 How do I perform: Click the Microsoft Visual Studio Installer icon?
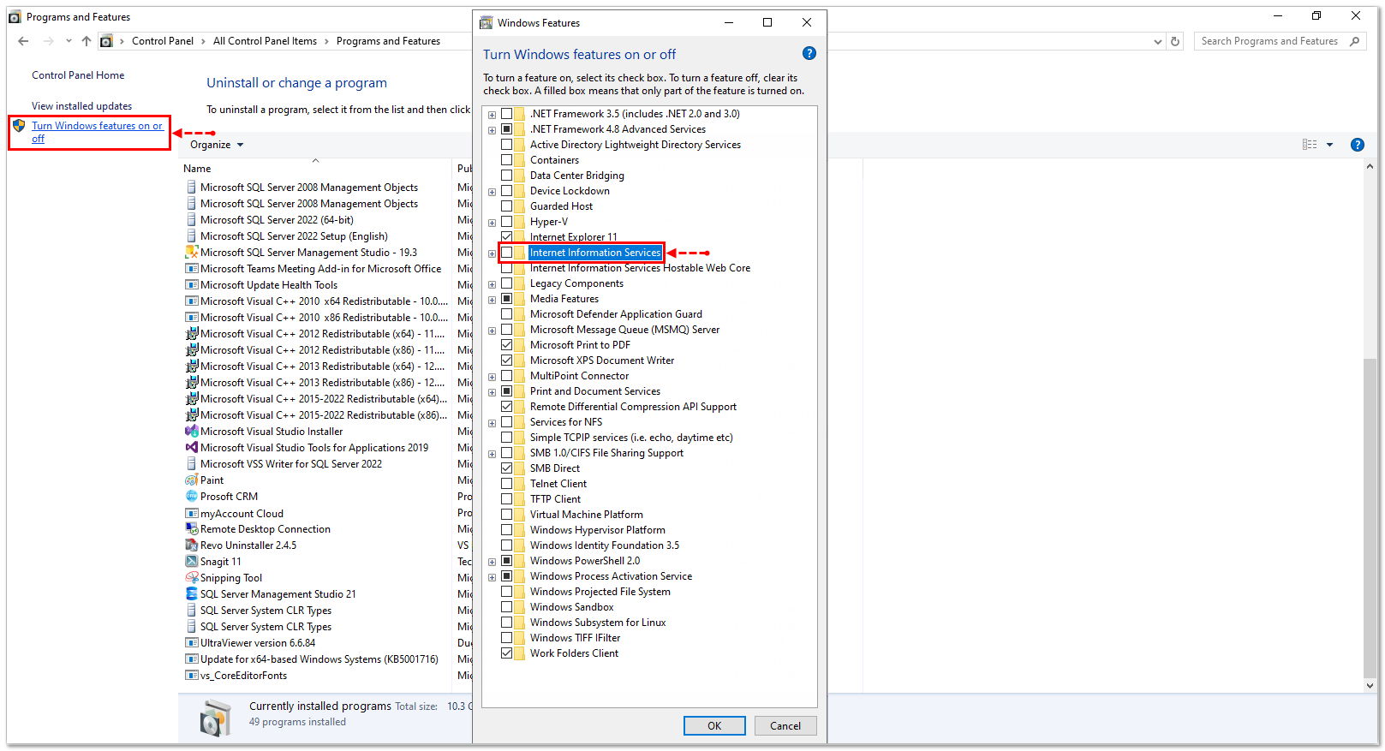[192, 432]
